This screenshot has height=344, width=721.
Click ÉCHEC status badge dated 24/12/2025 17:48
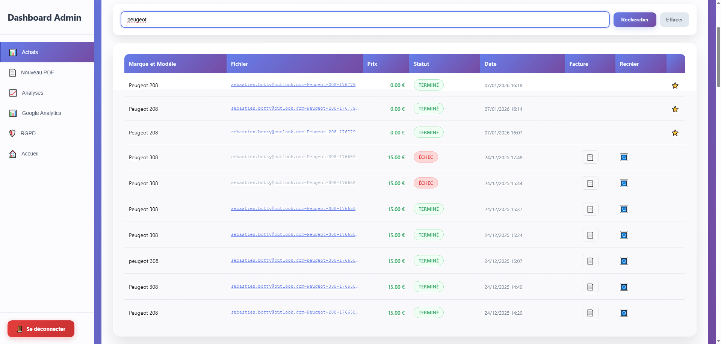pyautogui.click(x=426, y=157)
